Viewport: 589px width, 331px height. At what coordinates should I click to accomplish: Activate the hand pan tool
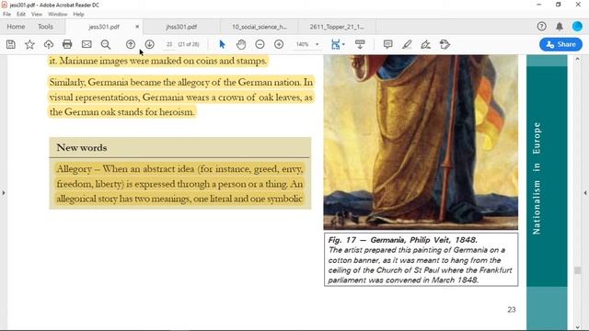pyautogui.click(x=241, y=44)
